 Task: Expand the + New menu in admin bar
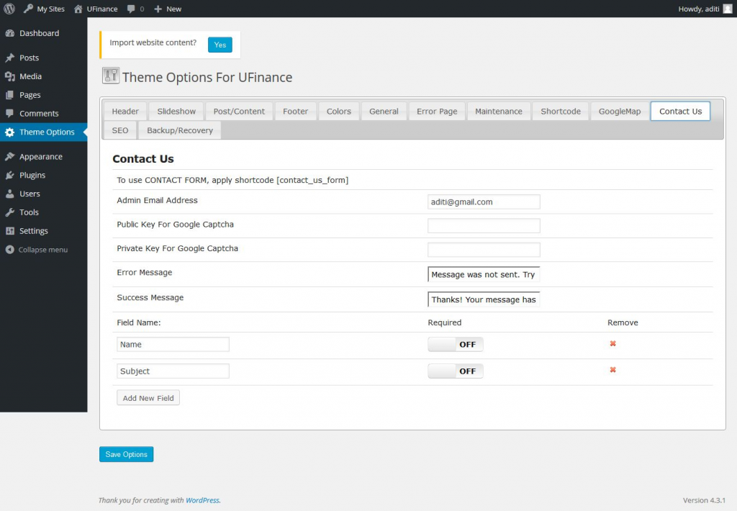[x=167, y=8]
